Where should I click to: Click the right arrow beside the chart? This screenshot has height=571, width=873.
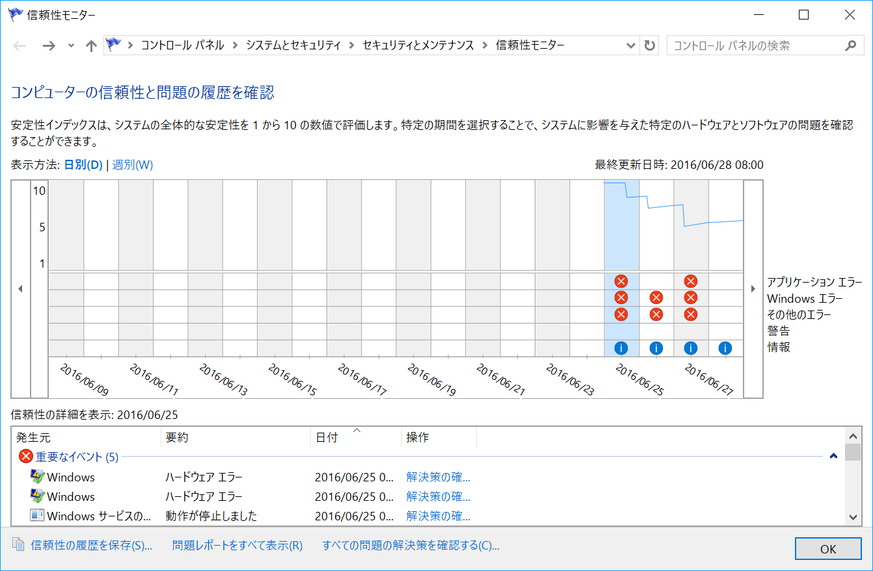tap(753, 288)
